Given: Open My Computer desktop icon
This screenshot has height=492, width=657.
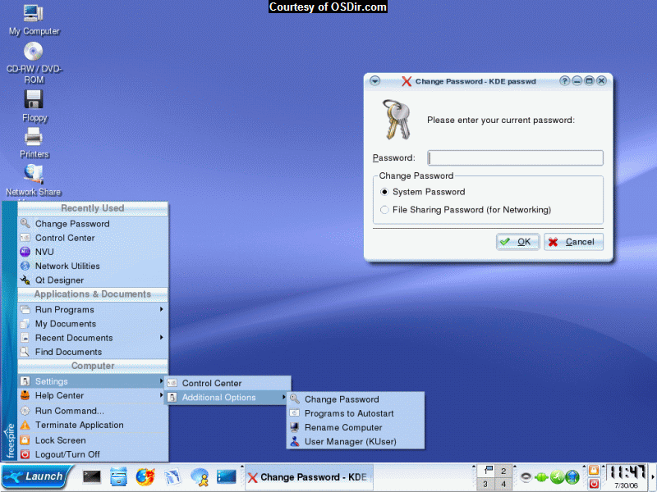Looking at the screenshot, I should click(x=34, y=19).
